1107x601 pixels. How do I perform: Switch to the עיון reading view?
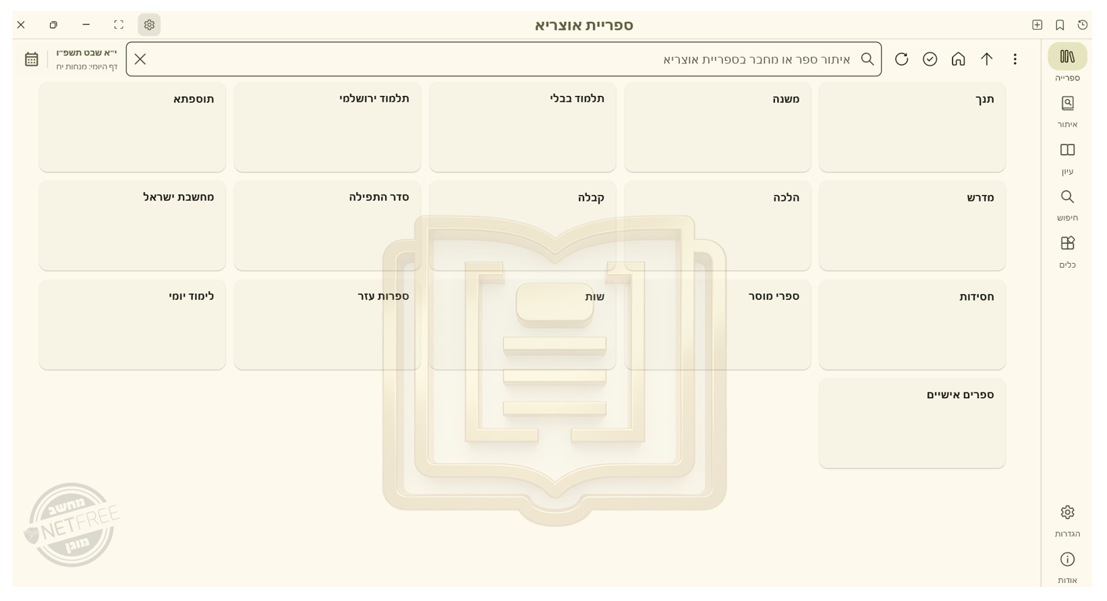1067,151
